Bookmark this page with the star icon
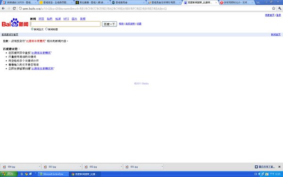Viewport: 283px width, 177px height. (x=274, y=8)
